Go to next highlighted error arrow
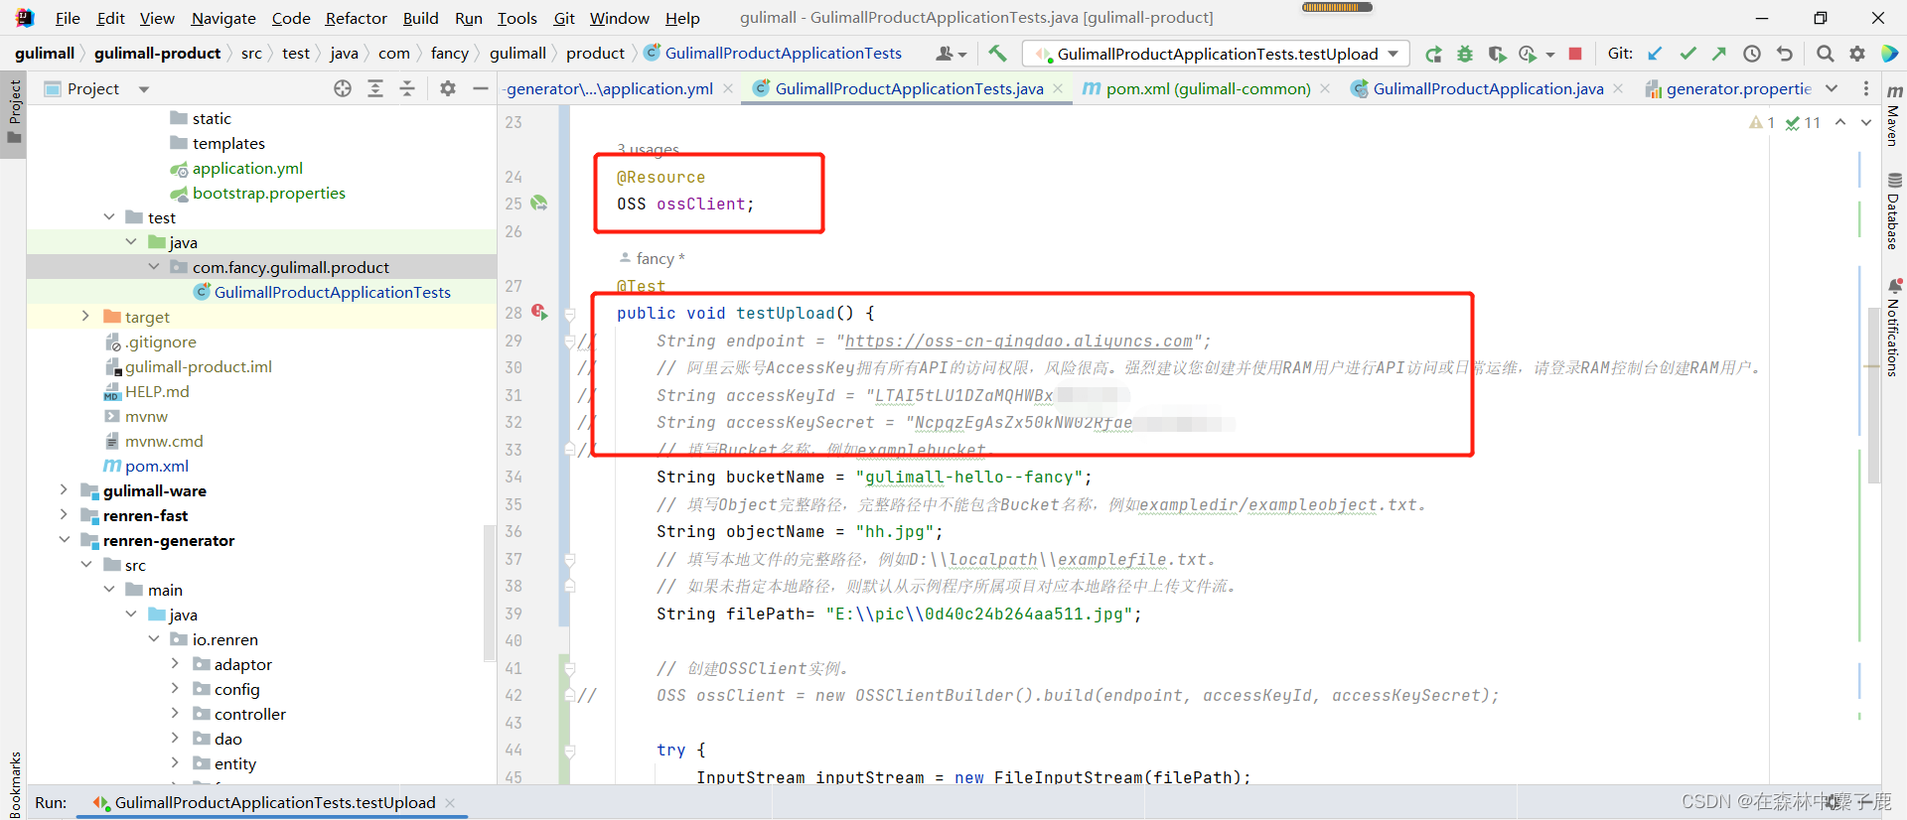The height and width of the screenshot is (820, 1907). pyautogui.click(x=1866, y=122)
